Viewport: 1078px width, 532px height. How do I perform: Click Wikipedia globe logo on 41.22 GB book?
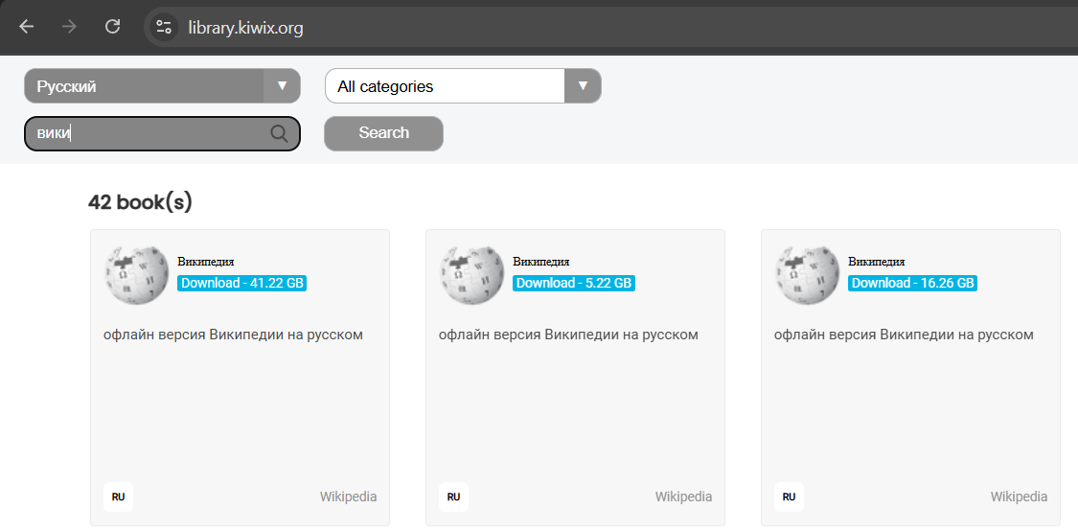[136, 273]
